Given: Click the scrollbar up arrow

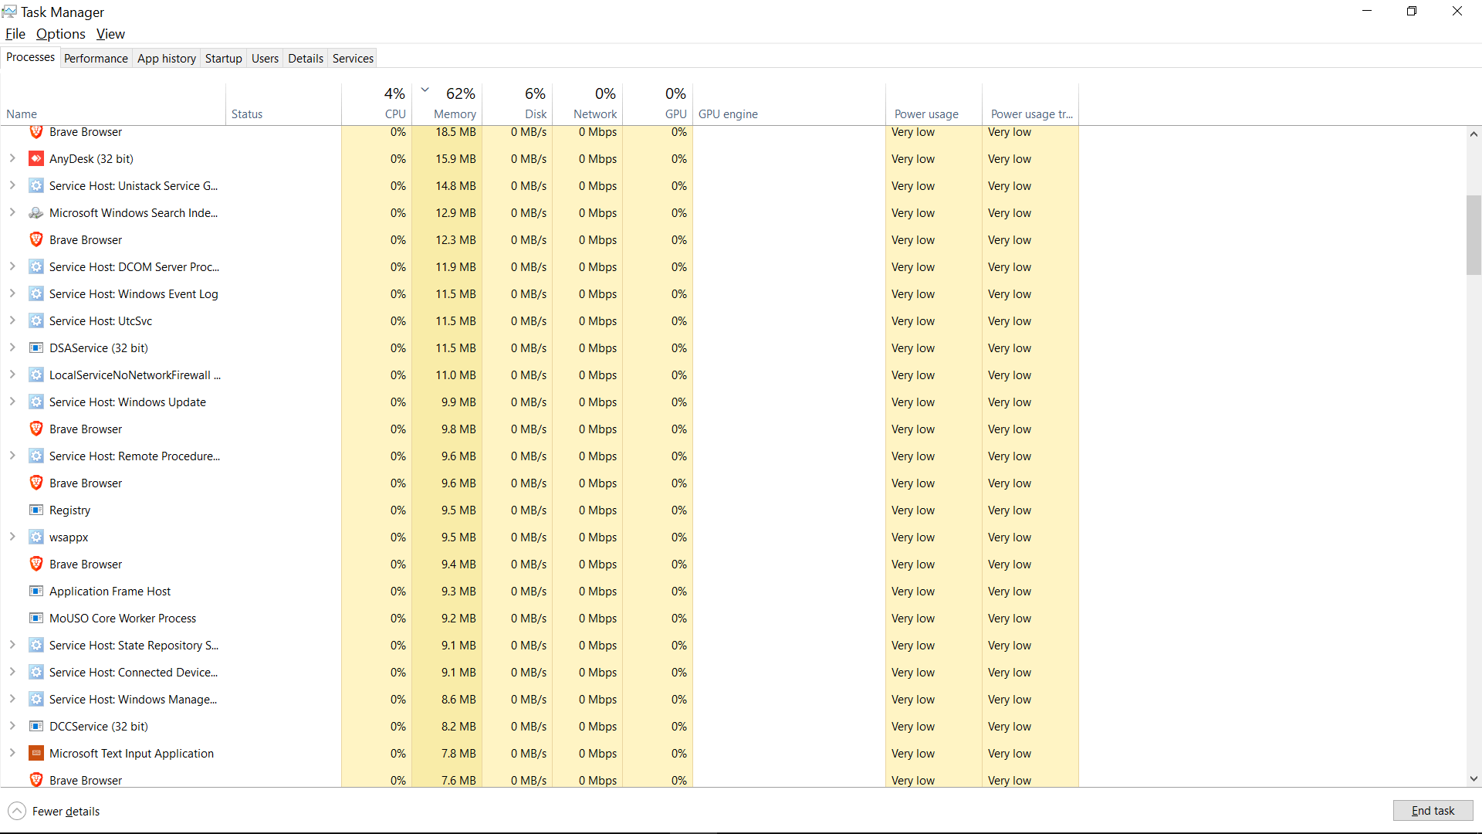Looking at the screenshot, I should [1474, 134].
